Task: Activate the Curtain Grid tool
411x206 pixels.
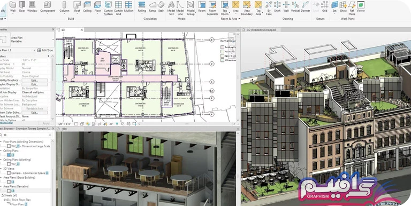Action: pos(118,8)
